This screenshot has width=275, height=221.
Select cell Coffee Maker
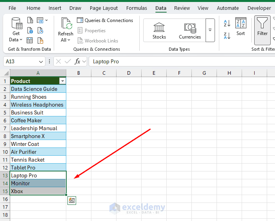pyautogui.click(x=38, y=120)
